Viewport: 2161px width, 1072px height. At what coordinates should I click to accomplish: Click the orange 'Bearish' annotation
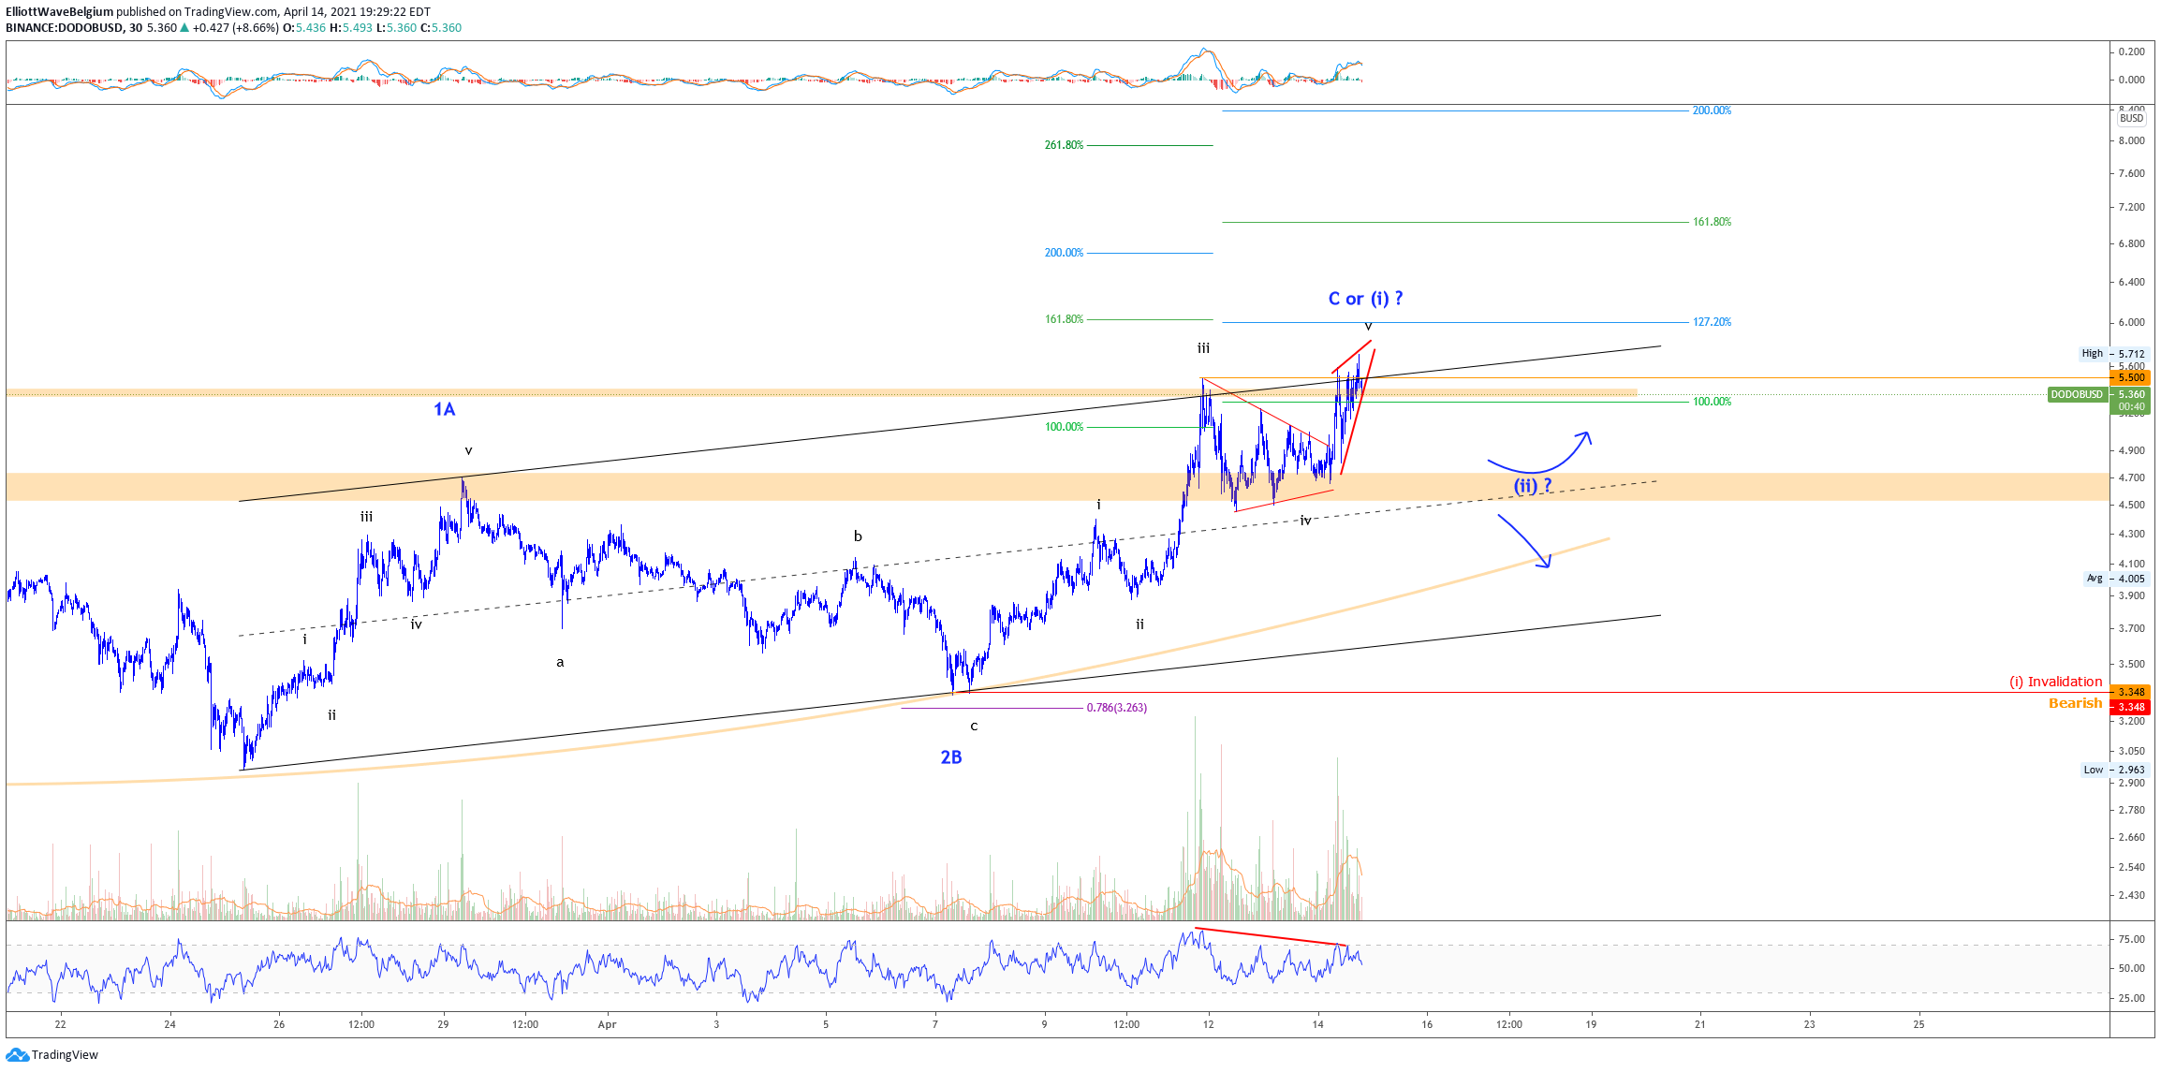pyautogui.click(x=2075, y=703)
